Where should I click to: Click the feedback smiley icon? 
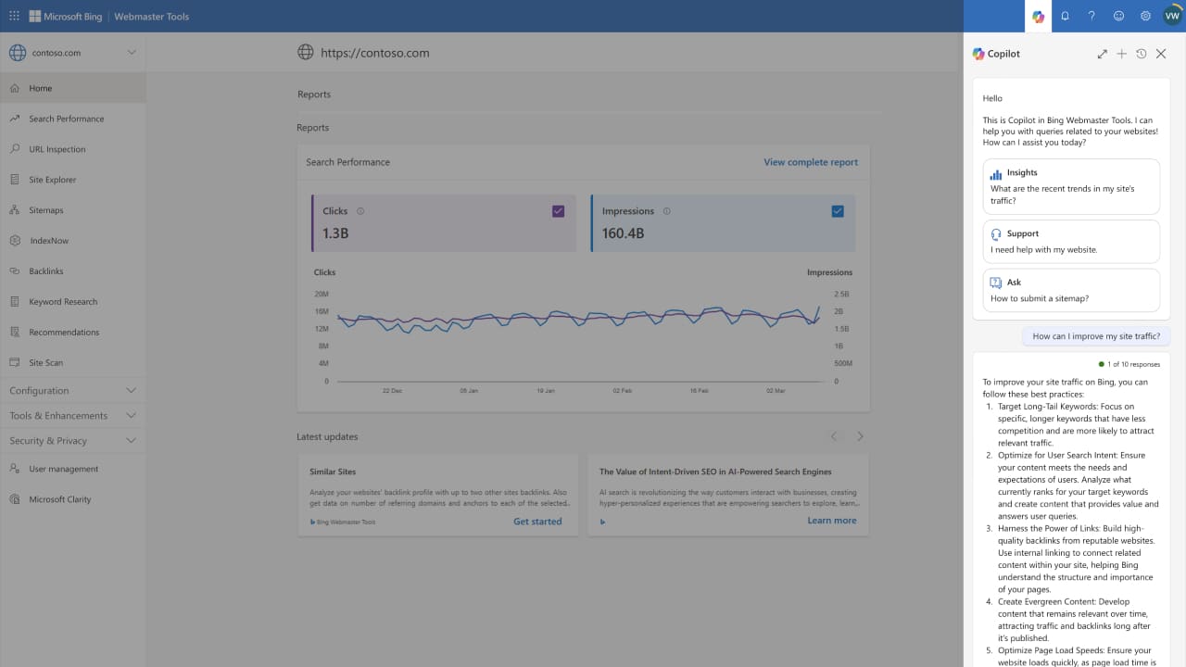pos(1118,16)
